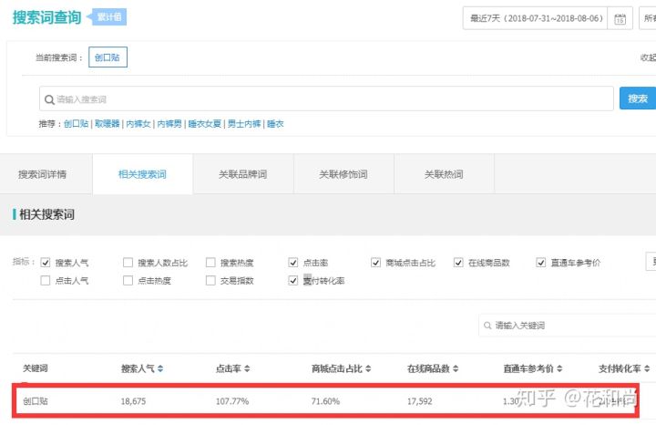Click the 累计值 tag next to title
Viewport: 656px width, 425px height.
[x=110, y=16]
